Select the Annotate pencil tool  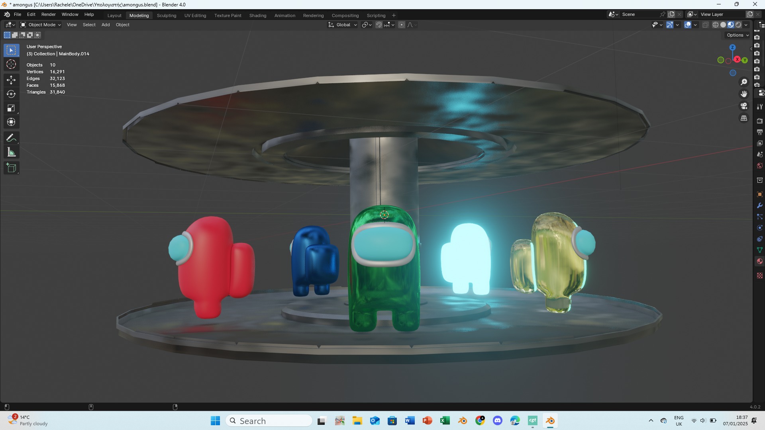click(11, 138)
